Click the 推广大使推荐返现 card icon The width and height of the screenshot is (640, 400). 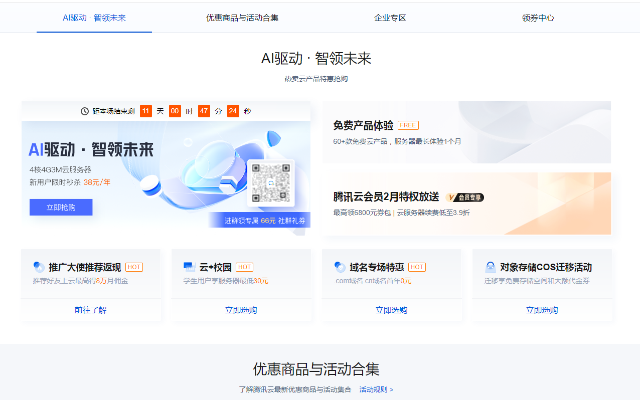[39, 267]
